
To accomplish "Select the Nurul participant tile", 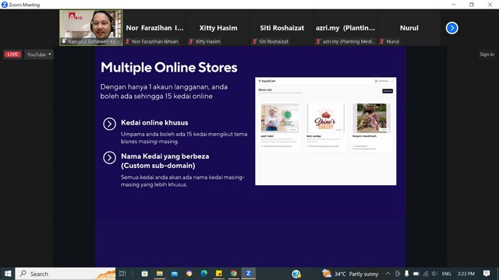I will (409, 28).
